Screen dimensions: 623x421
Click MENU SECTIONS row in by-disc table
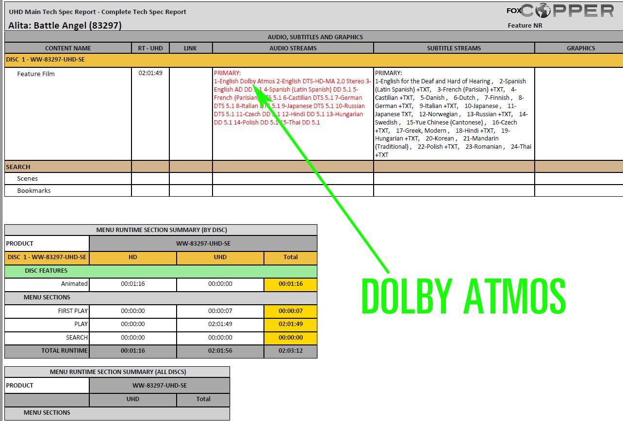click(x=161, y=297)
